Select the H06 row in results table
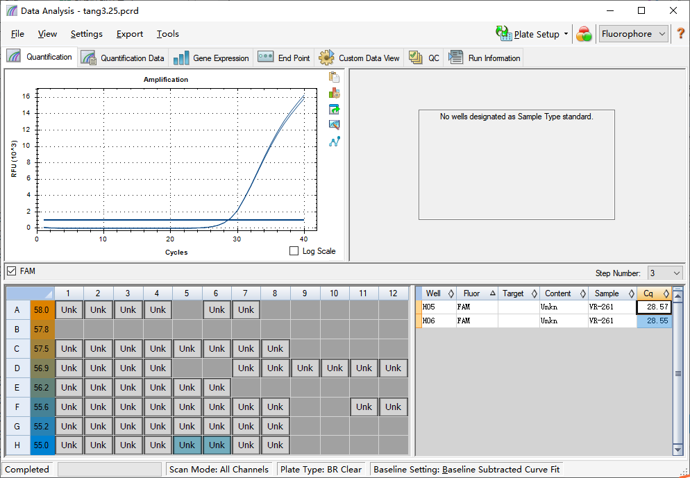 point(544,321)
